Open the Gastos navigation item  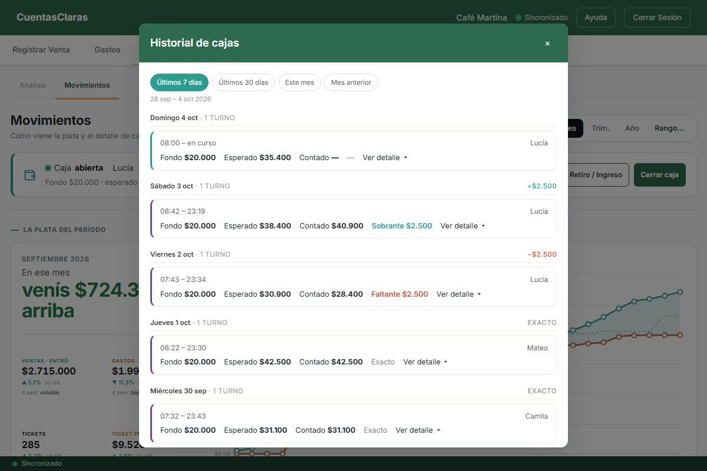coord(107,50)
